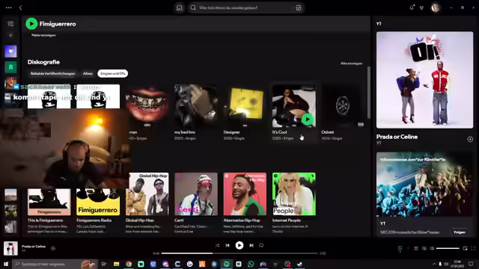Click the 'It's Cool' title text
The height and width of the screenshot is (269, 479).
(x=279, y=132)
